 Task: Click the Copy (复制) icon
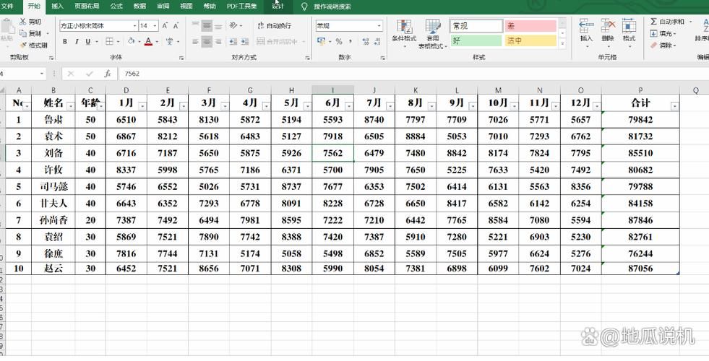pyautogui.click(x=23, y=33)
